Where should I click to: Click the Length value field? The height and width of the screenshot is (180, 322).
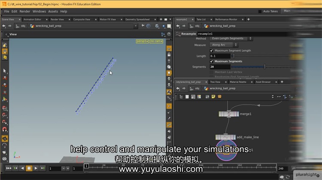(220, 56)
